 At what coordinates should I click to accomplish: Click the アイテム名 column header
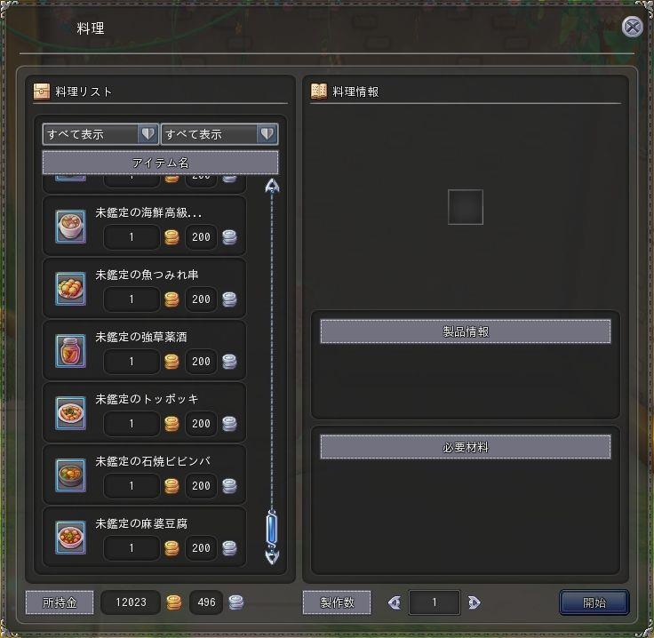tap(160, 163)
